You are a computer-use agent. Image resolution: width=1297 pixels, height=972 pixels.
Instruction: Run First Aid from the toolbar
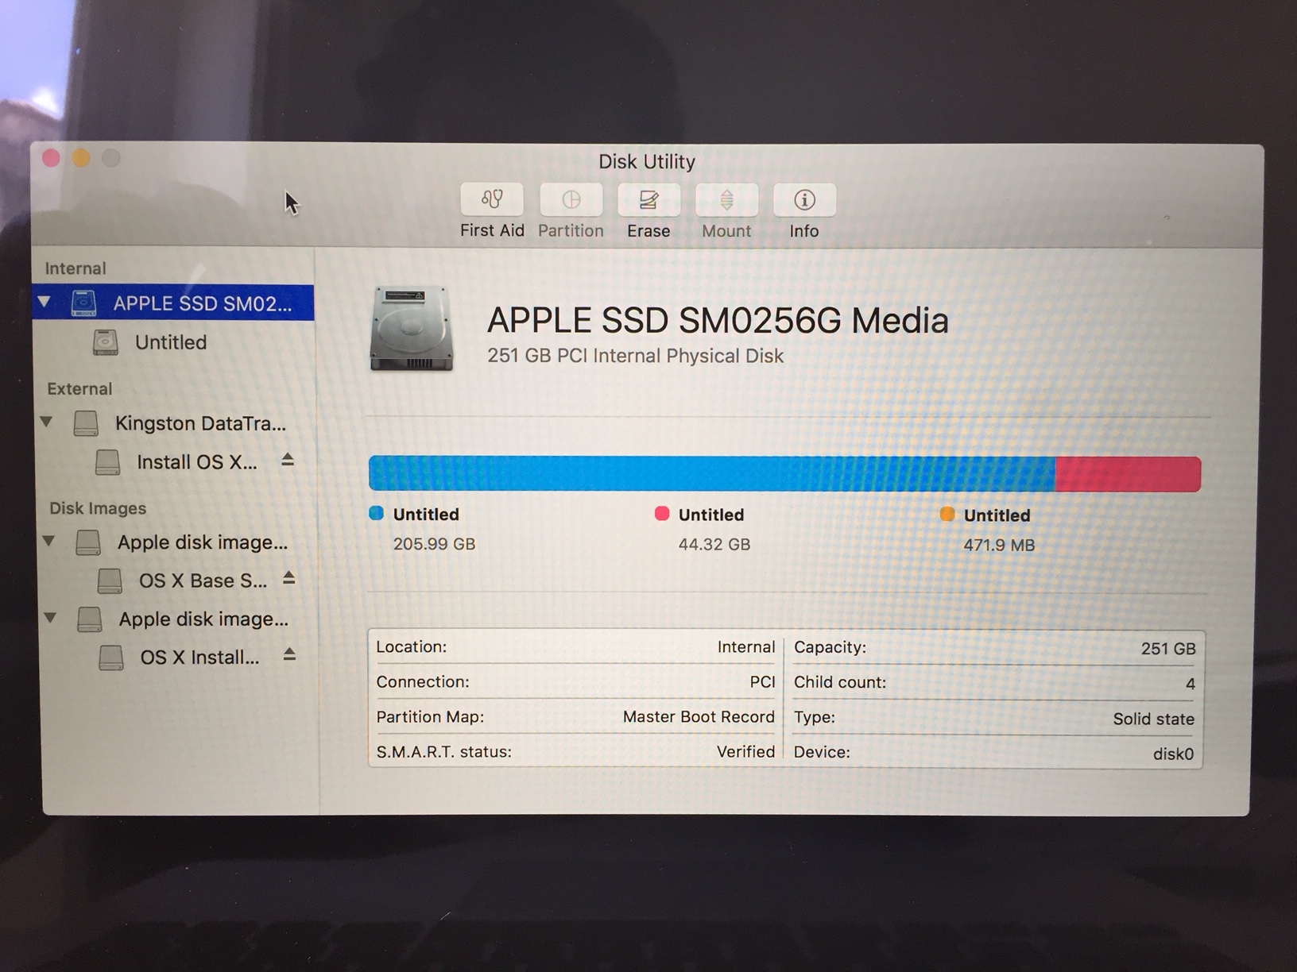(x=492, y=200)
